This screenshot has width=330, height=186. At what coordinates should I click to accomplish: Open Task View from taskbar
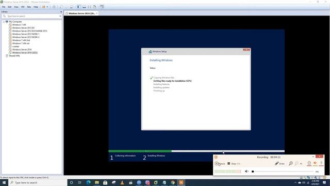[80, 182]
